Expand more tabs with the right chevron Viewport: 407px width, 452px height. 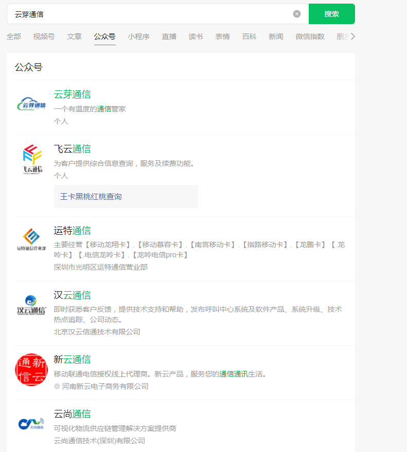[x=352, y=36]
